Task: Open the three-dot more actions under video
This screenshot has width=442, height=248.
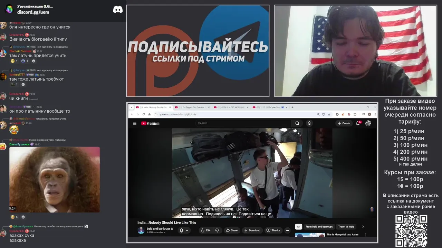Action: pyautogui.click(x=287, y=230)
